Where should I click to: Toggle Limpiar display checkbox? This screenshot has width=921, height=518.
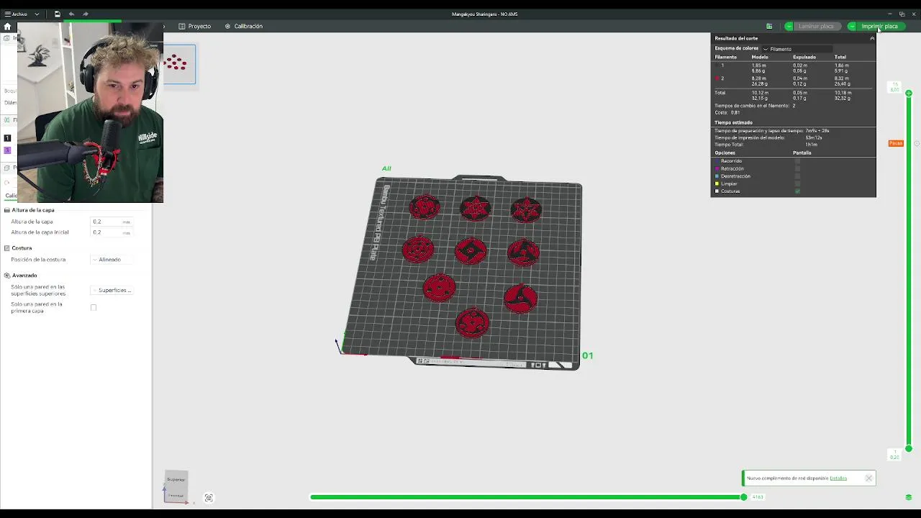797,183
